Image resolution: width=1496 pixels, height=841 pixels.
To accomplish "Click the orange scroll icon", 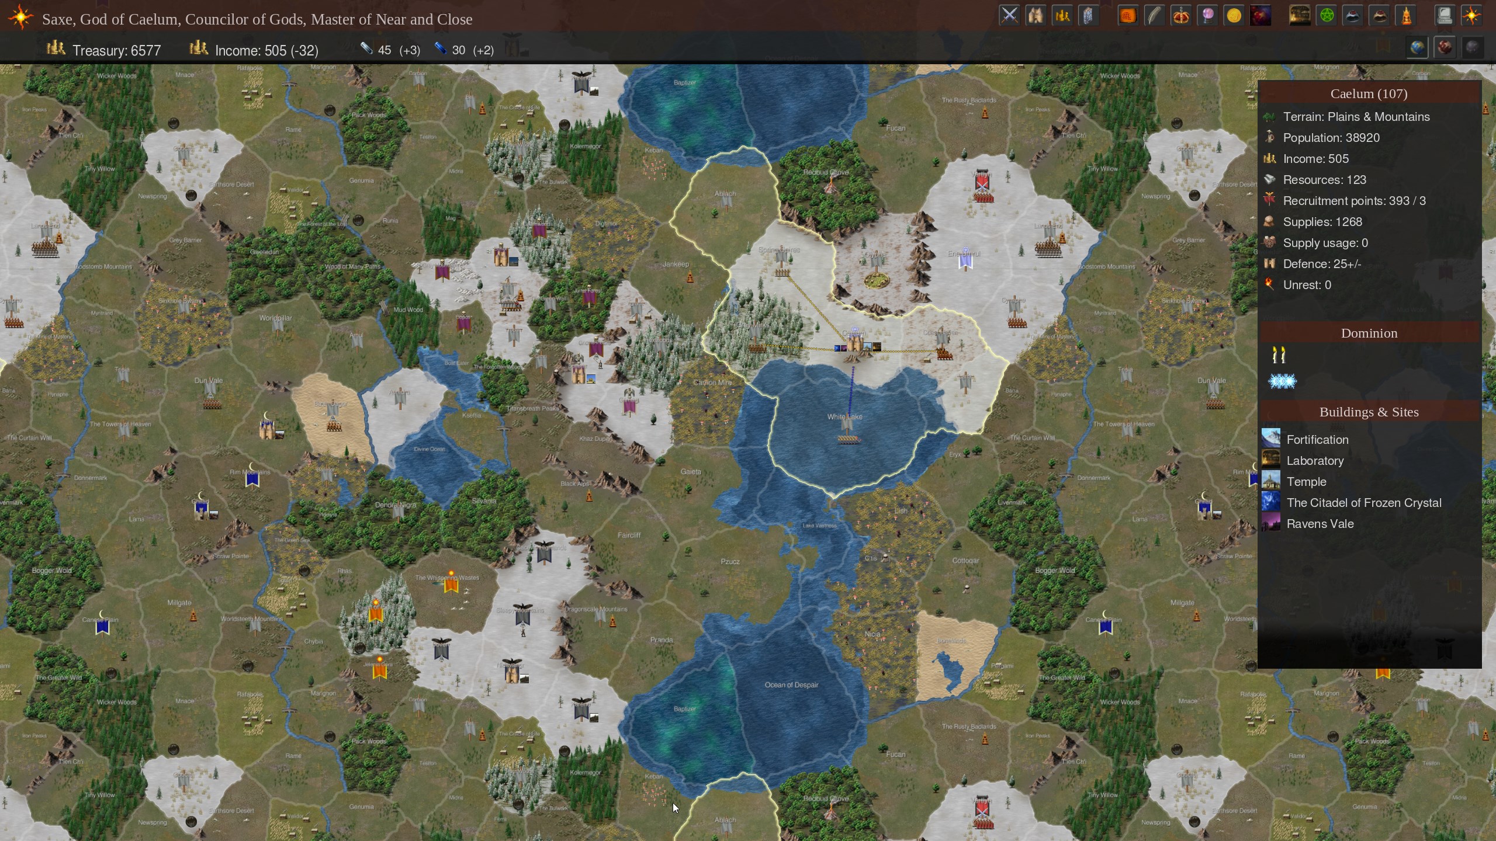I will (1128, 16).
